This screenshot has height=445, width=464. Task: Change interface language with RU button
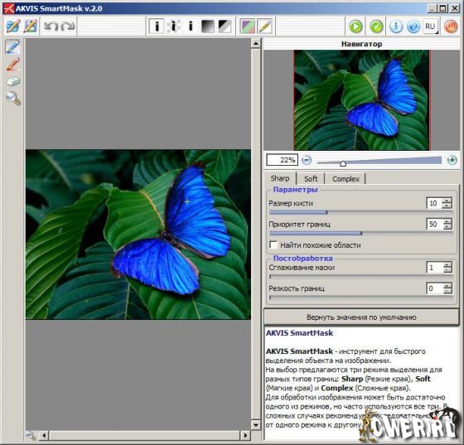[430, 27]
